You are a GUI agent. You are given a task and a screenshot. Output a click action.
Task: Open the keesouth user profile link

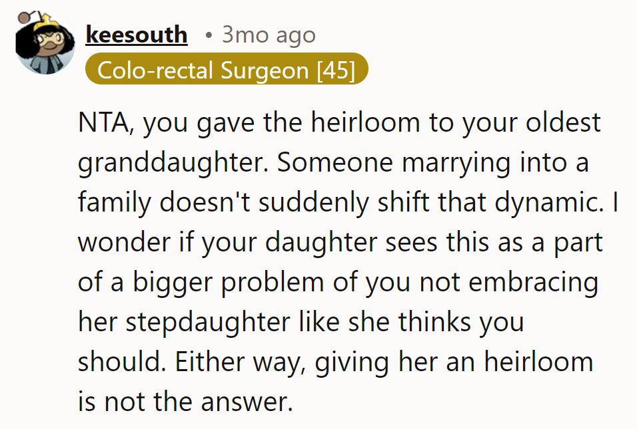(x=137, y=35)
